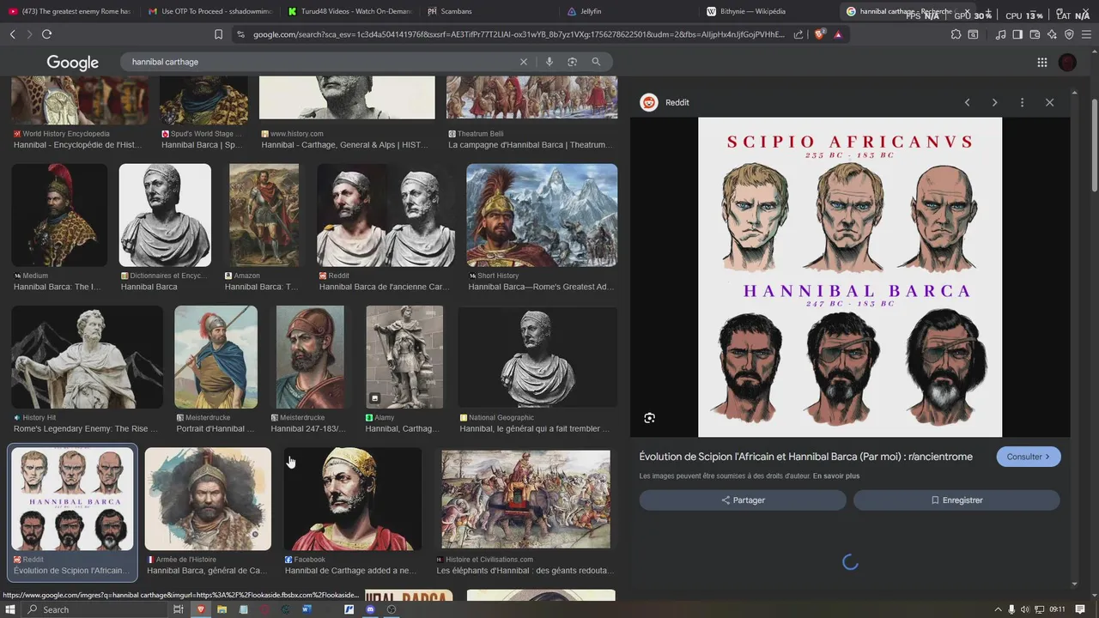Open Google Lens image search icon
The image size is (1099, 618).
click(572, 62)
